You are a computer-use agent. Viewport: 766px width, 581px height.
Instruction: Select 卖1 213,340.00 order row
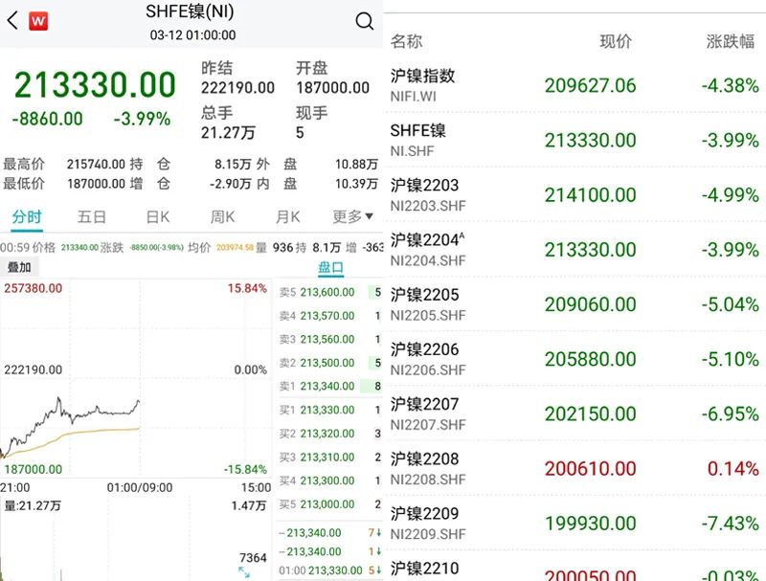[x=330, y=386]
